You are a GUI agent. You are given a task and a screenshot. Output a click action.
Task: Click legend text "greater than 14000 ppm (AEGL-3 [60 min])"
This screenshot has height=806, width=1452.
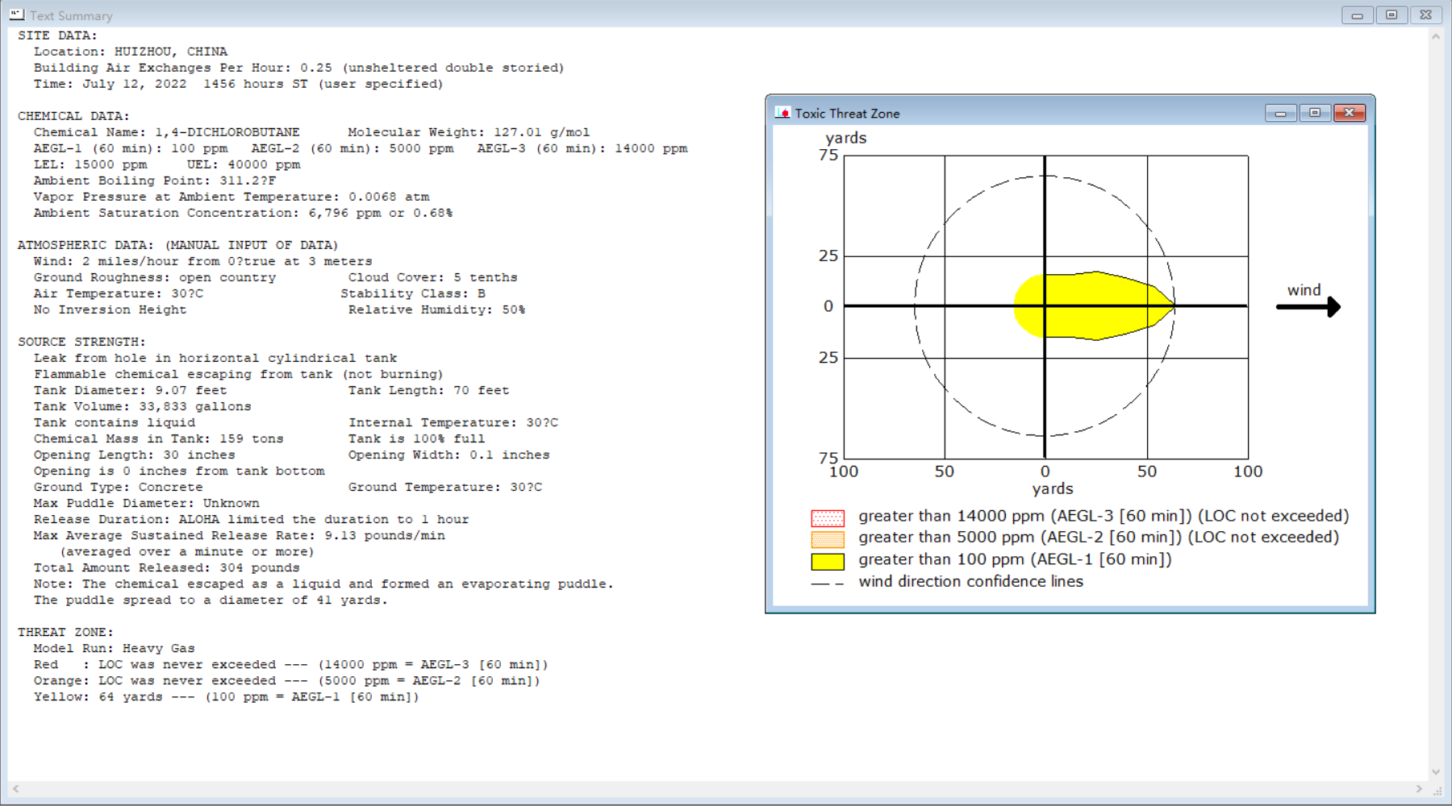1024,516
